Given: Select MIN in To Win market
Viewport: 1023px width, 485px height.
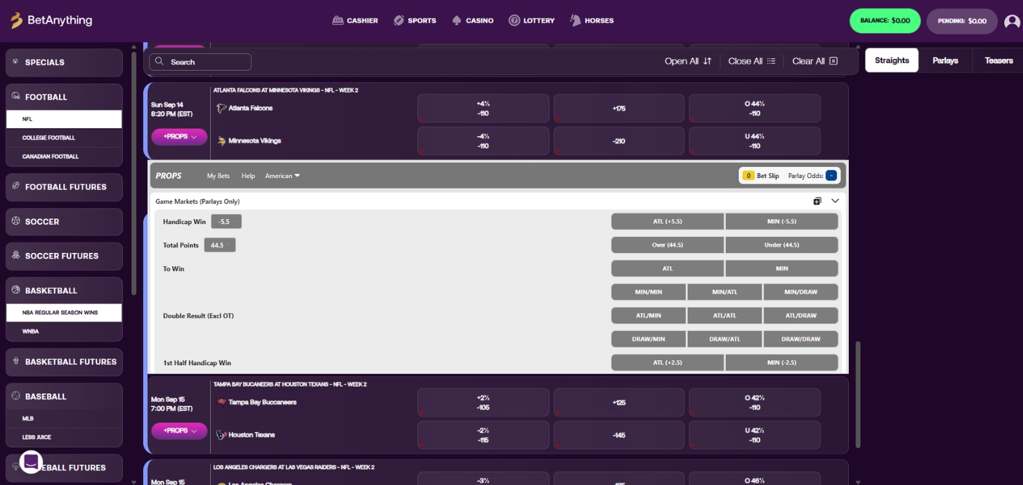Looking at the screenshot, I should point(781,269).
